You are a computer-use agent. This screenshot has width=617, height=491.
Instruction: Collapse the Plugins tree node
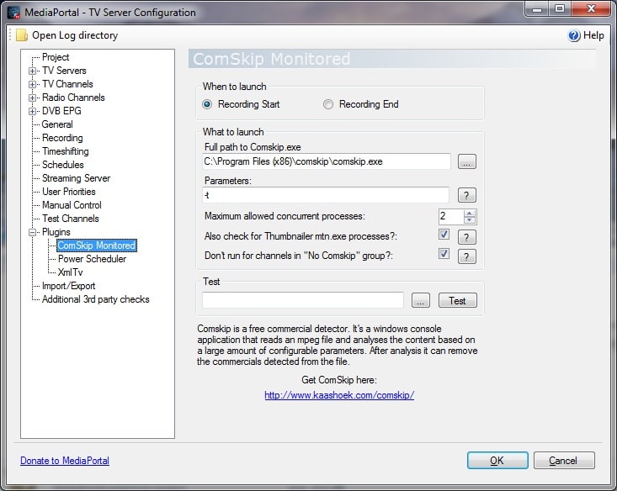click(32, 232)
